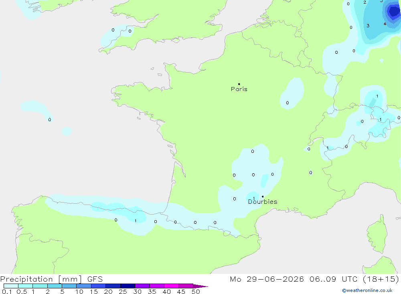Click the '25' legend scale label
401x294 pixels.
[123, 292]
